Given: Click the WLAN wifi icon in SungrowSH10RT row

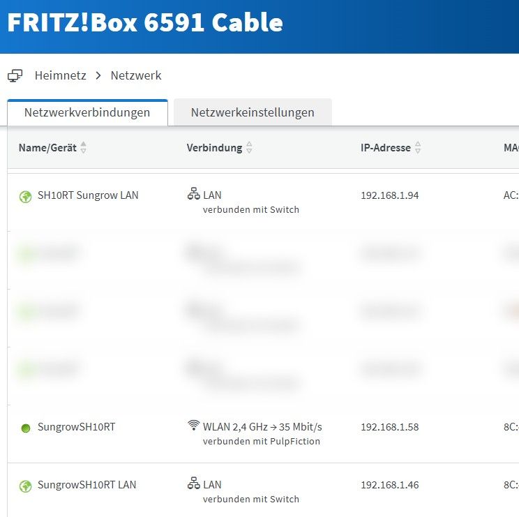Looking at the screenshot, I should (194, 425).
